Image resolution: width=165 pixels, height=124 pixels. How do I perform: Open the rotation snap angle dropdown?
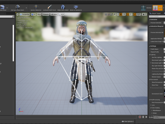(x=131, y=14)
